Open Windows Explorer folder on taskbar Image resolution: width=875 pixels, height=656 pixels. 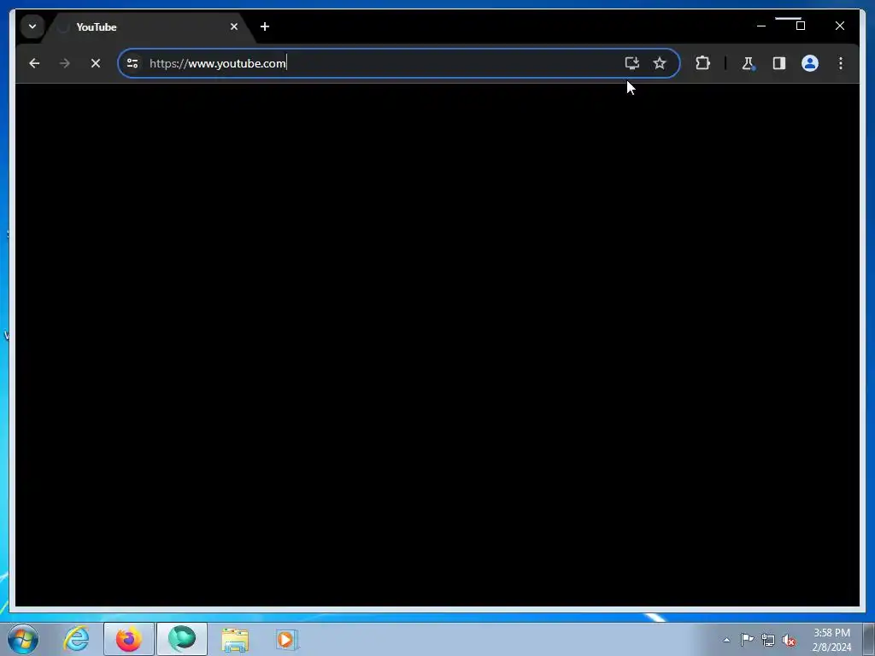tap(235, 640)
